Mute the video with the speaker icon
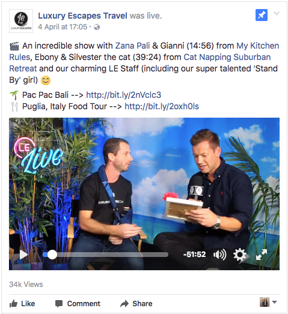The width and height of the screenshot is (288, 314). tap(219, 255)
